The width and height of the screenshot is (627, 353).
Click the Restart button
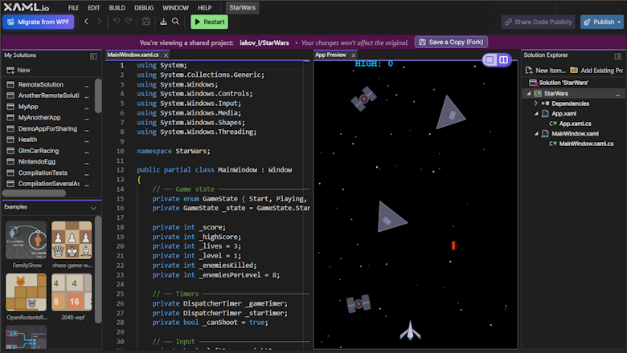209,22
